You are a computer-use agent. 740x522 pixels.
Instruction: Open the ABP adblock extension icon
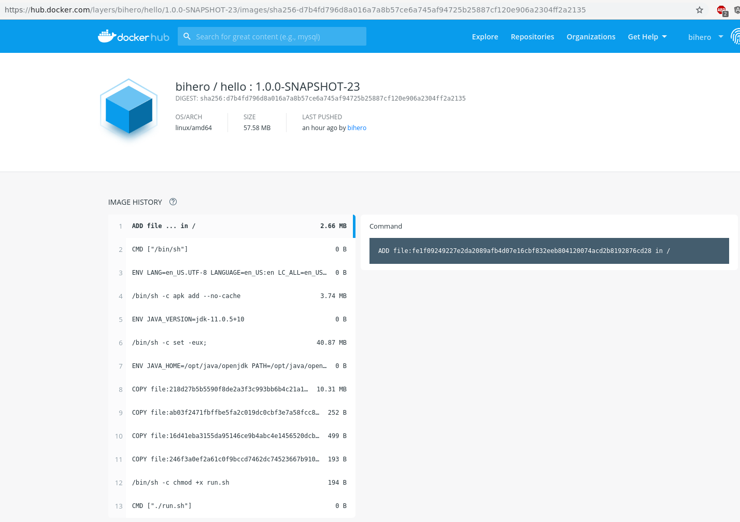pyautogui.click(x=722, y=10)
